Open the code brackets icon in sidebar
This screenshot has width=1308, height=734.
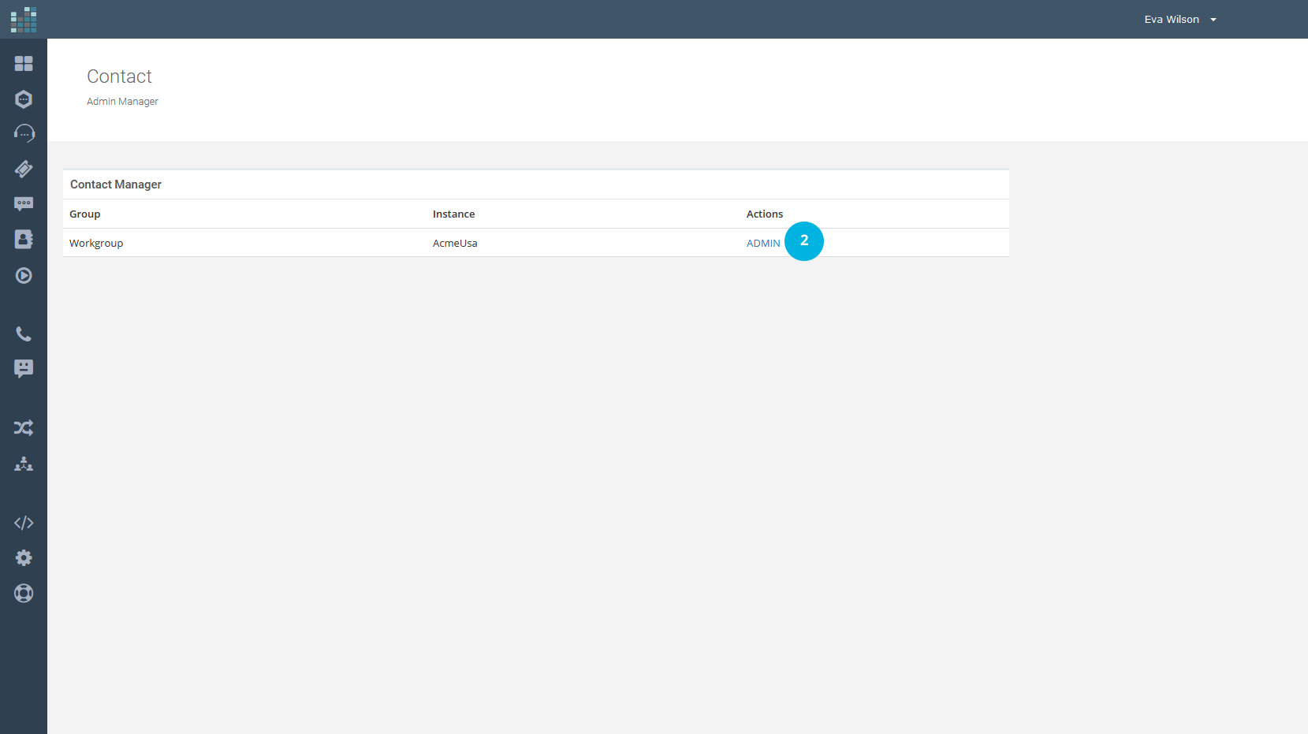24,523
